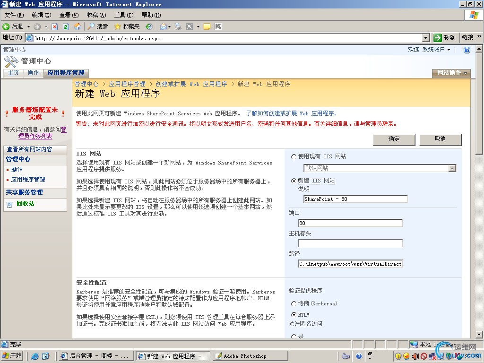Click the 取消 button
Screen dimensions: 484x363
click(x=440, y=139)
